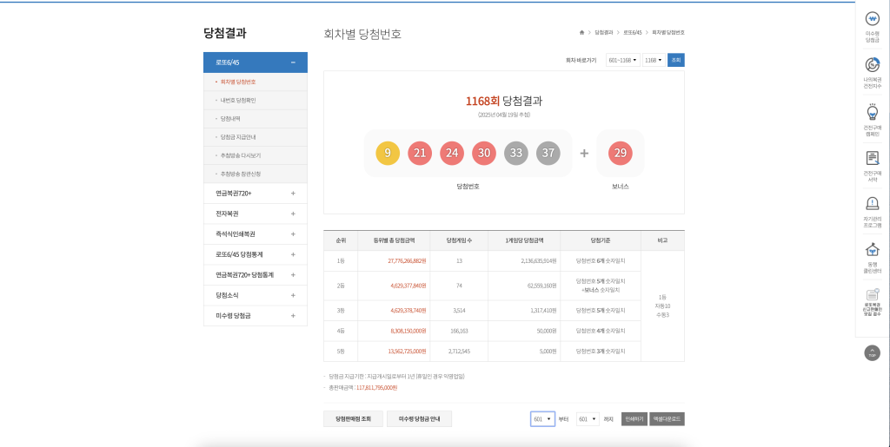
Task: Click the 건전구매 캠페인 lightbulb icon
Action: click(x=872, y=114)
